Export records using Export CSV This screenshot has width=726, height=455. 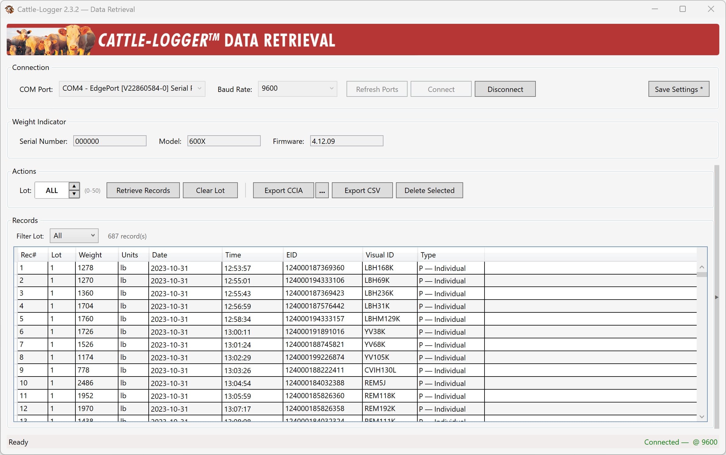point(362,191)
